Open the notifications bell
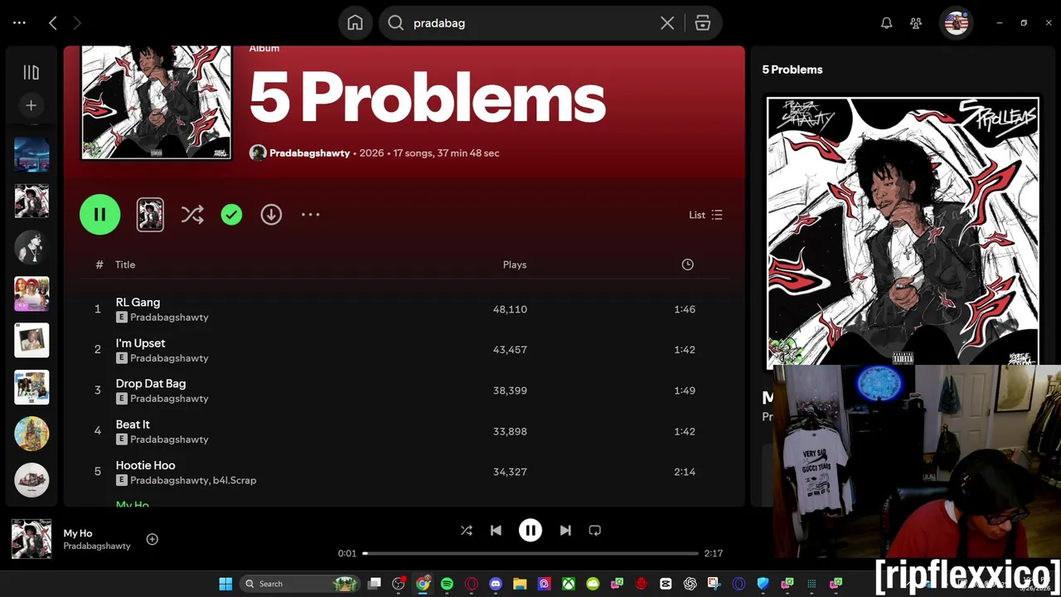The image size is (1061, 597). [886, 23]
